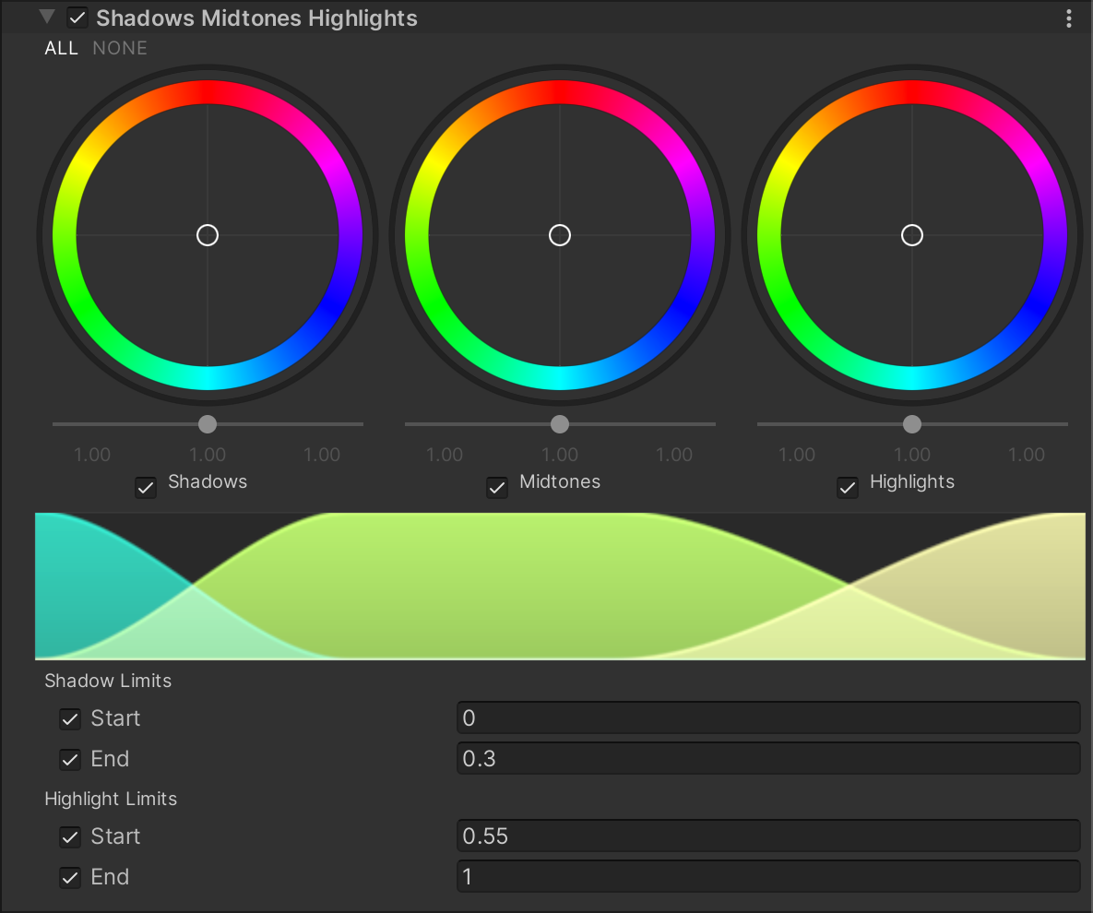Click the Shadows brightness slider knob
Image resolution: width=1093 pixels, height=913 pixels.
click(x=208, y=424)
